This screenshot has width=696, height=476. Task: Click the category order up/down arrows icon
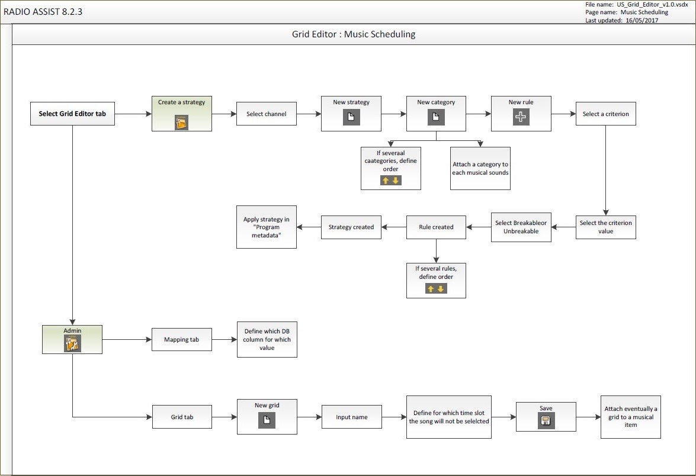390,181
